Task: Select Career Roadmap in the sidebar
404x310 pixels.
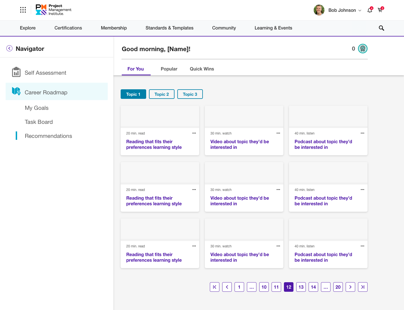Action: (x=57, y=92)
